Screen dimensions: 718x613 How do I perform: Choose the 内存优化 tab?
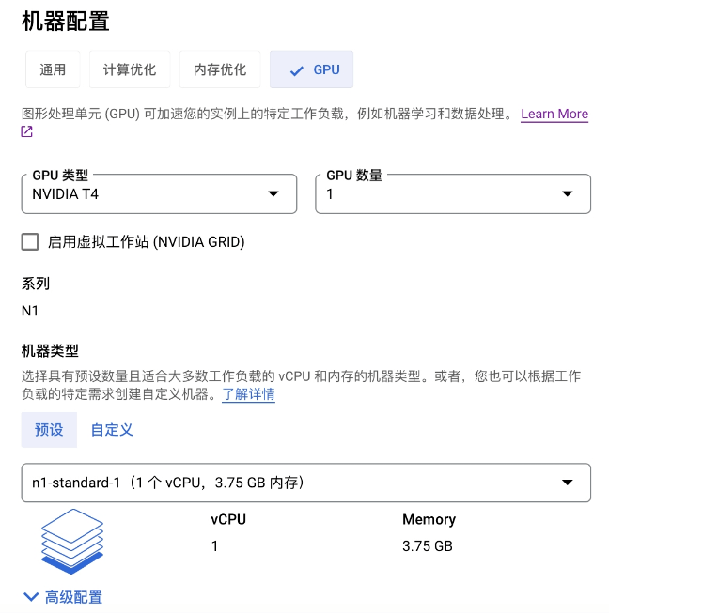tap(220, 69)
